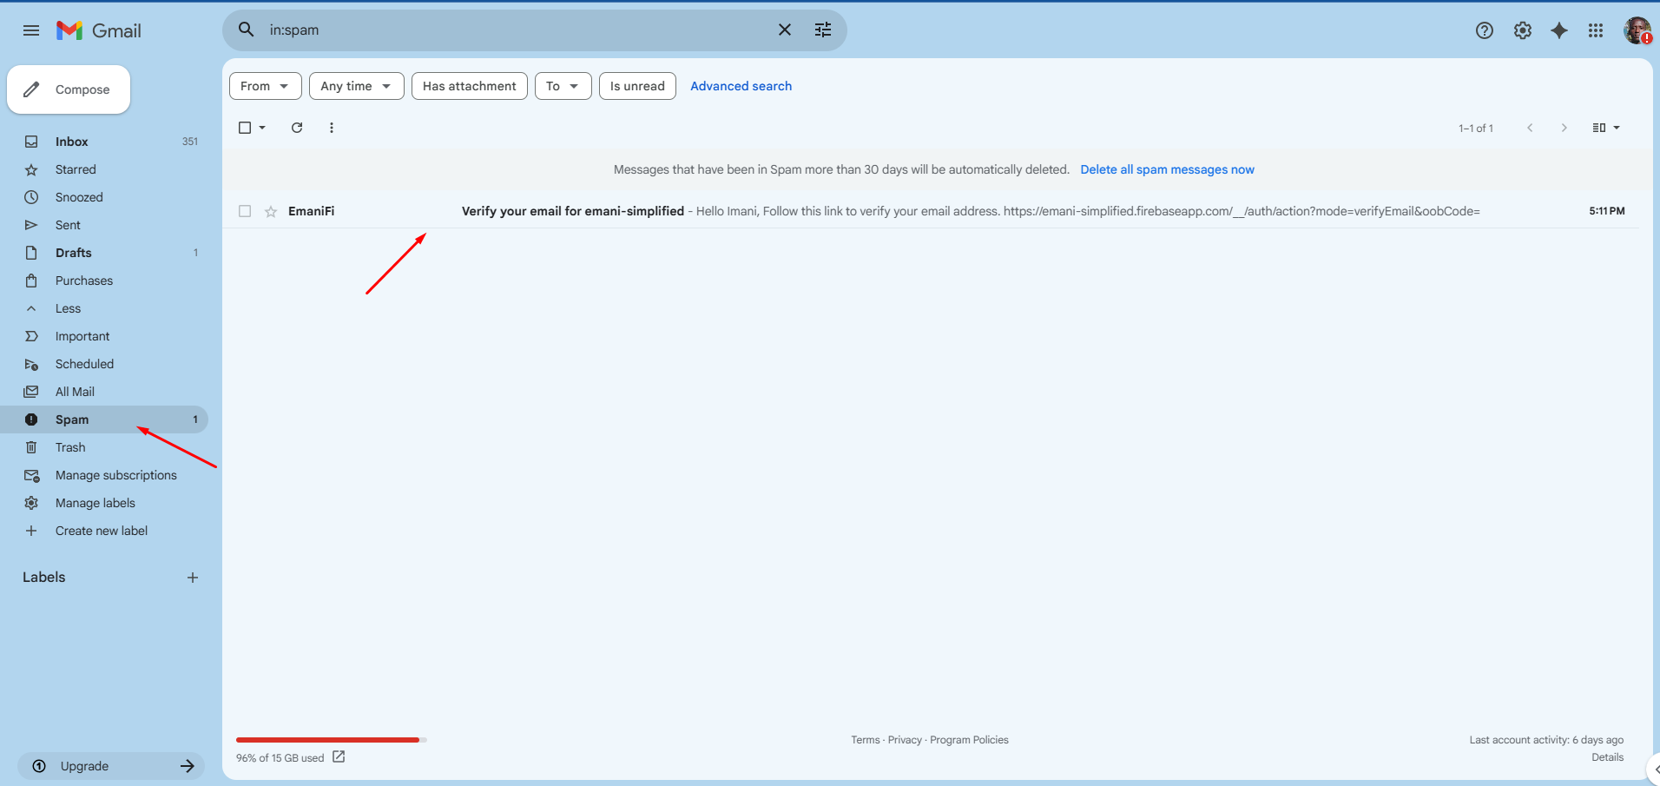Open the Settings gear icon
The width and height of the screenshot is (1660, 786).
tap(1522, 30)
